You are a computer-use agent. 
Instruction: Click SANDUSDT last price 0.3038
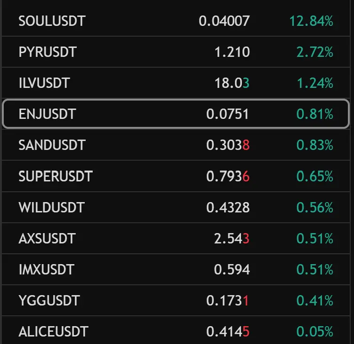pos(228,145)
